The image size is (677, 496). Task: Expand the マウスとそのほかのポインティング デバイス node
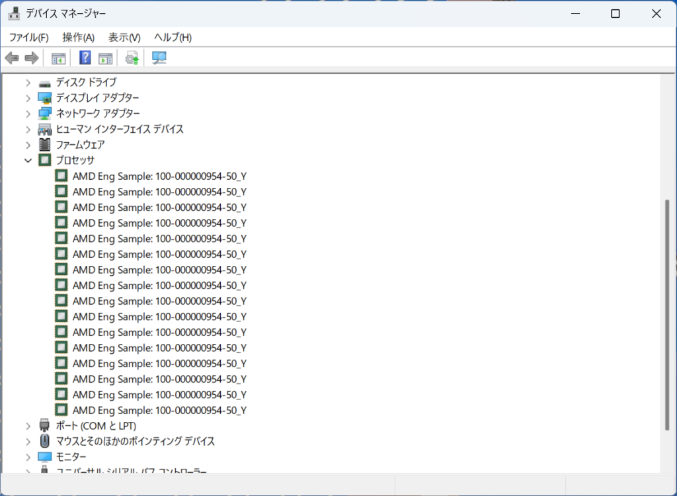28,442
